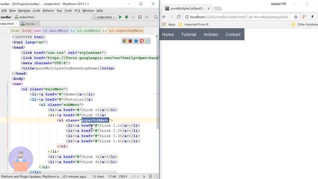
Task: Select ul.mainMenu in editor breadcrumbs
Action: pyautogui.click(x=55, y=30)
